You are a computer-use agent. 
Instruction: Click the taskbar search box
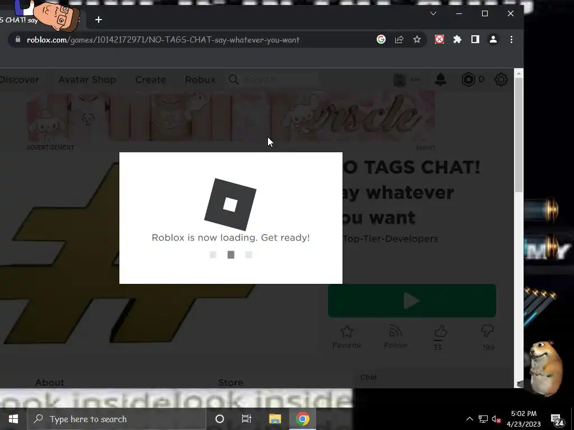117,419
